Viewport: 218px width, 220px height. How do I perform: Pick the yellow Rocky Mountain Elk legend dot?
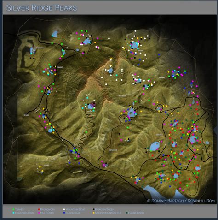click(93, 213)
